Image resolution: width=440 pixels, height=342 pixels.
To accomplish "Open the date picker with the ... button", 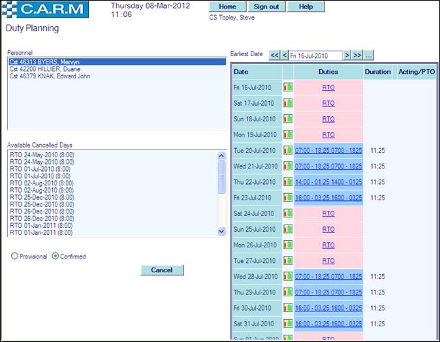I will coord(369,55).
